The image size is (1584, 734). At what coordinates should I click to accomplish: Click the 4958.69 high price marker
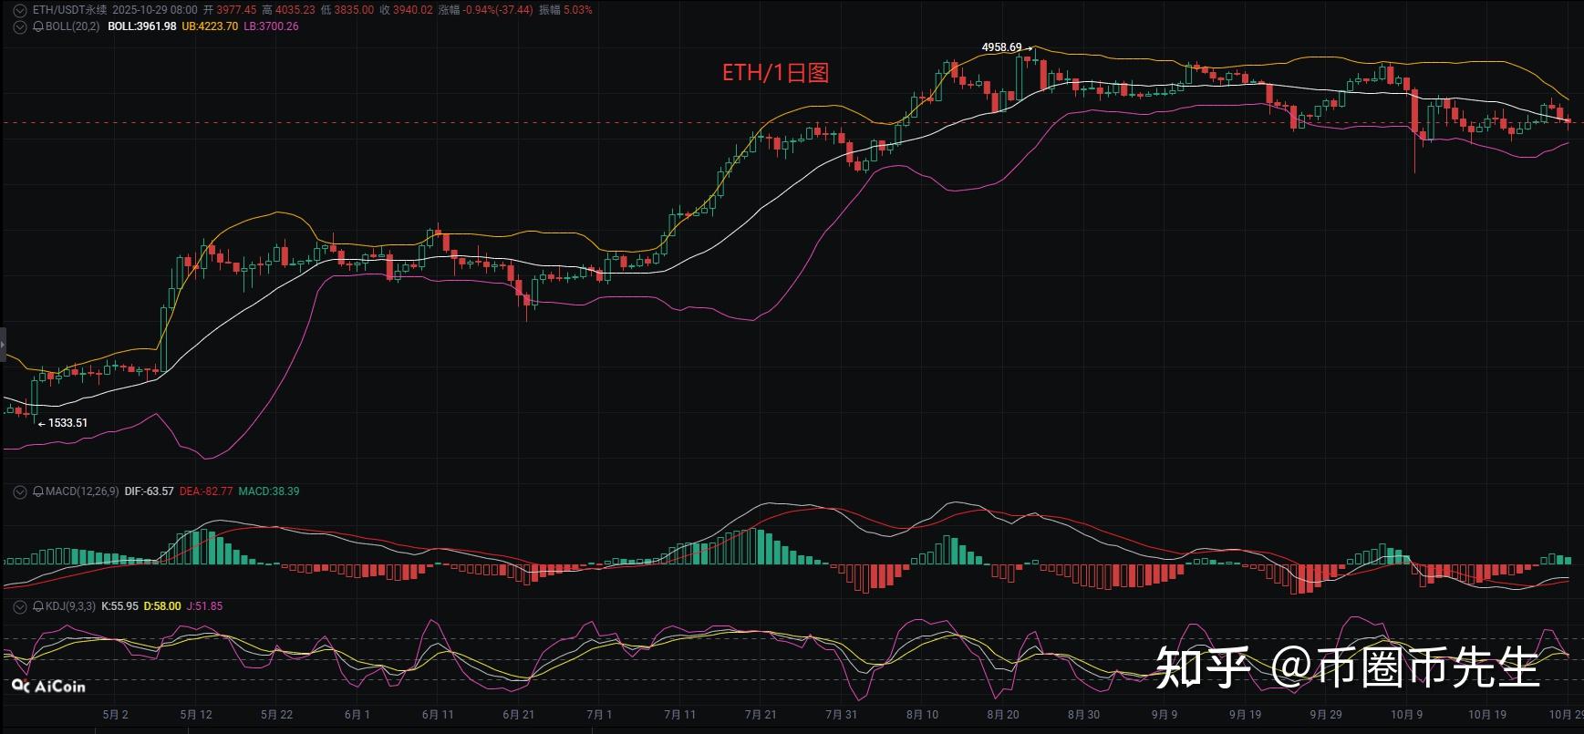click(x=1001, y=47)
